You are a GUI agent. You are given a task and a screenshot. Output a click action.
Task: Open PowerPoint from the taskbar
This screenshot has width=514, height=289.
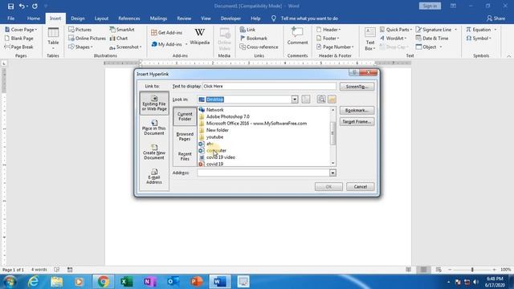(196, 282)
